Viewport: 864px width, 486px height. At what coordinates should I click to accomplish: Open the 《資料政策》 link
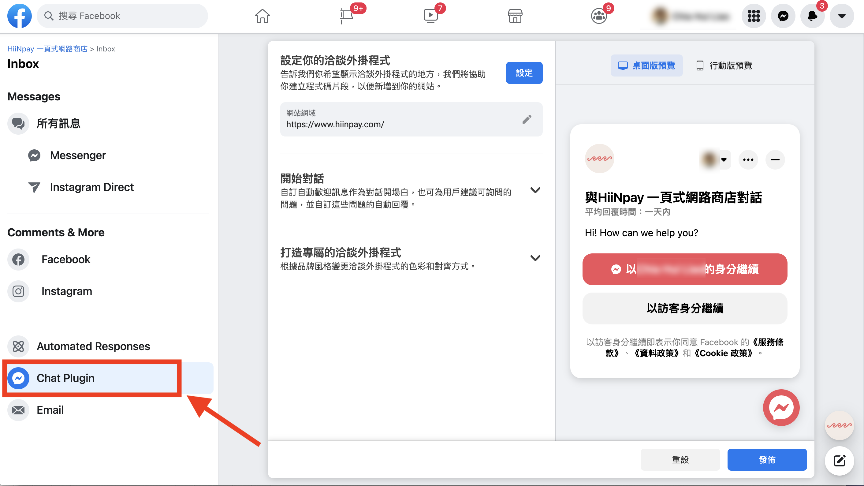pyautogui.click(x=656, y=353)
